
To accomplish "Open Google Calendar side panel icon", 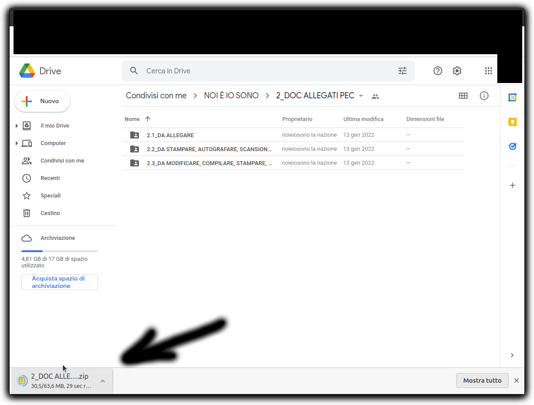I will click(513, 97).
